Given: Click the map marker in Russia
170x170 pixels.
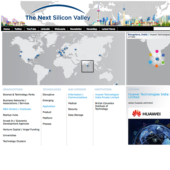Looking at the screenshot, I should point(76,49).
